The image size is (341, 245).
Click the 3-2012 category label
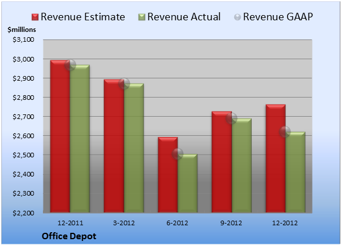[x=124, y=223]
